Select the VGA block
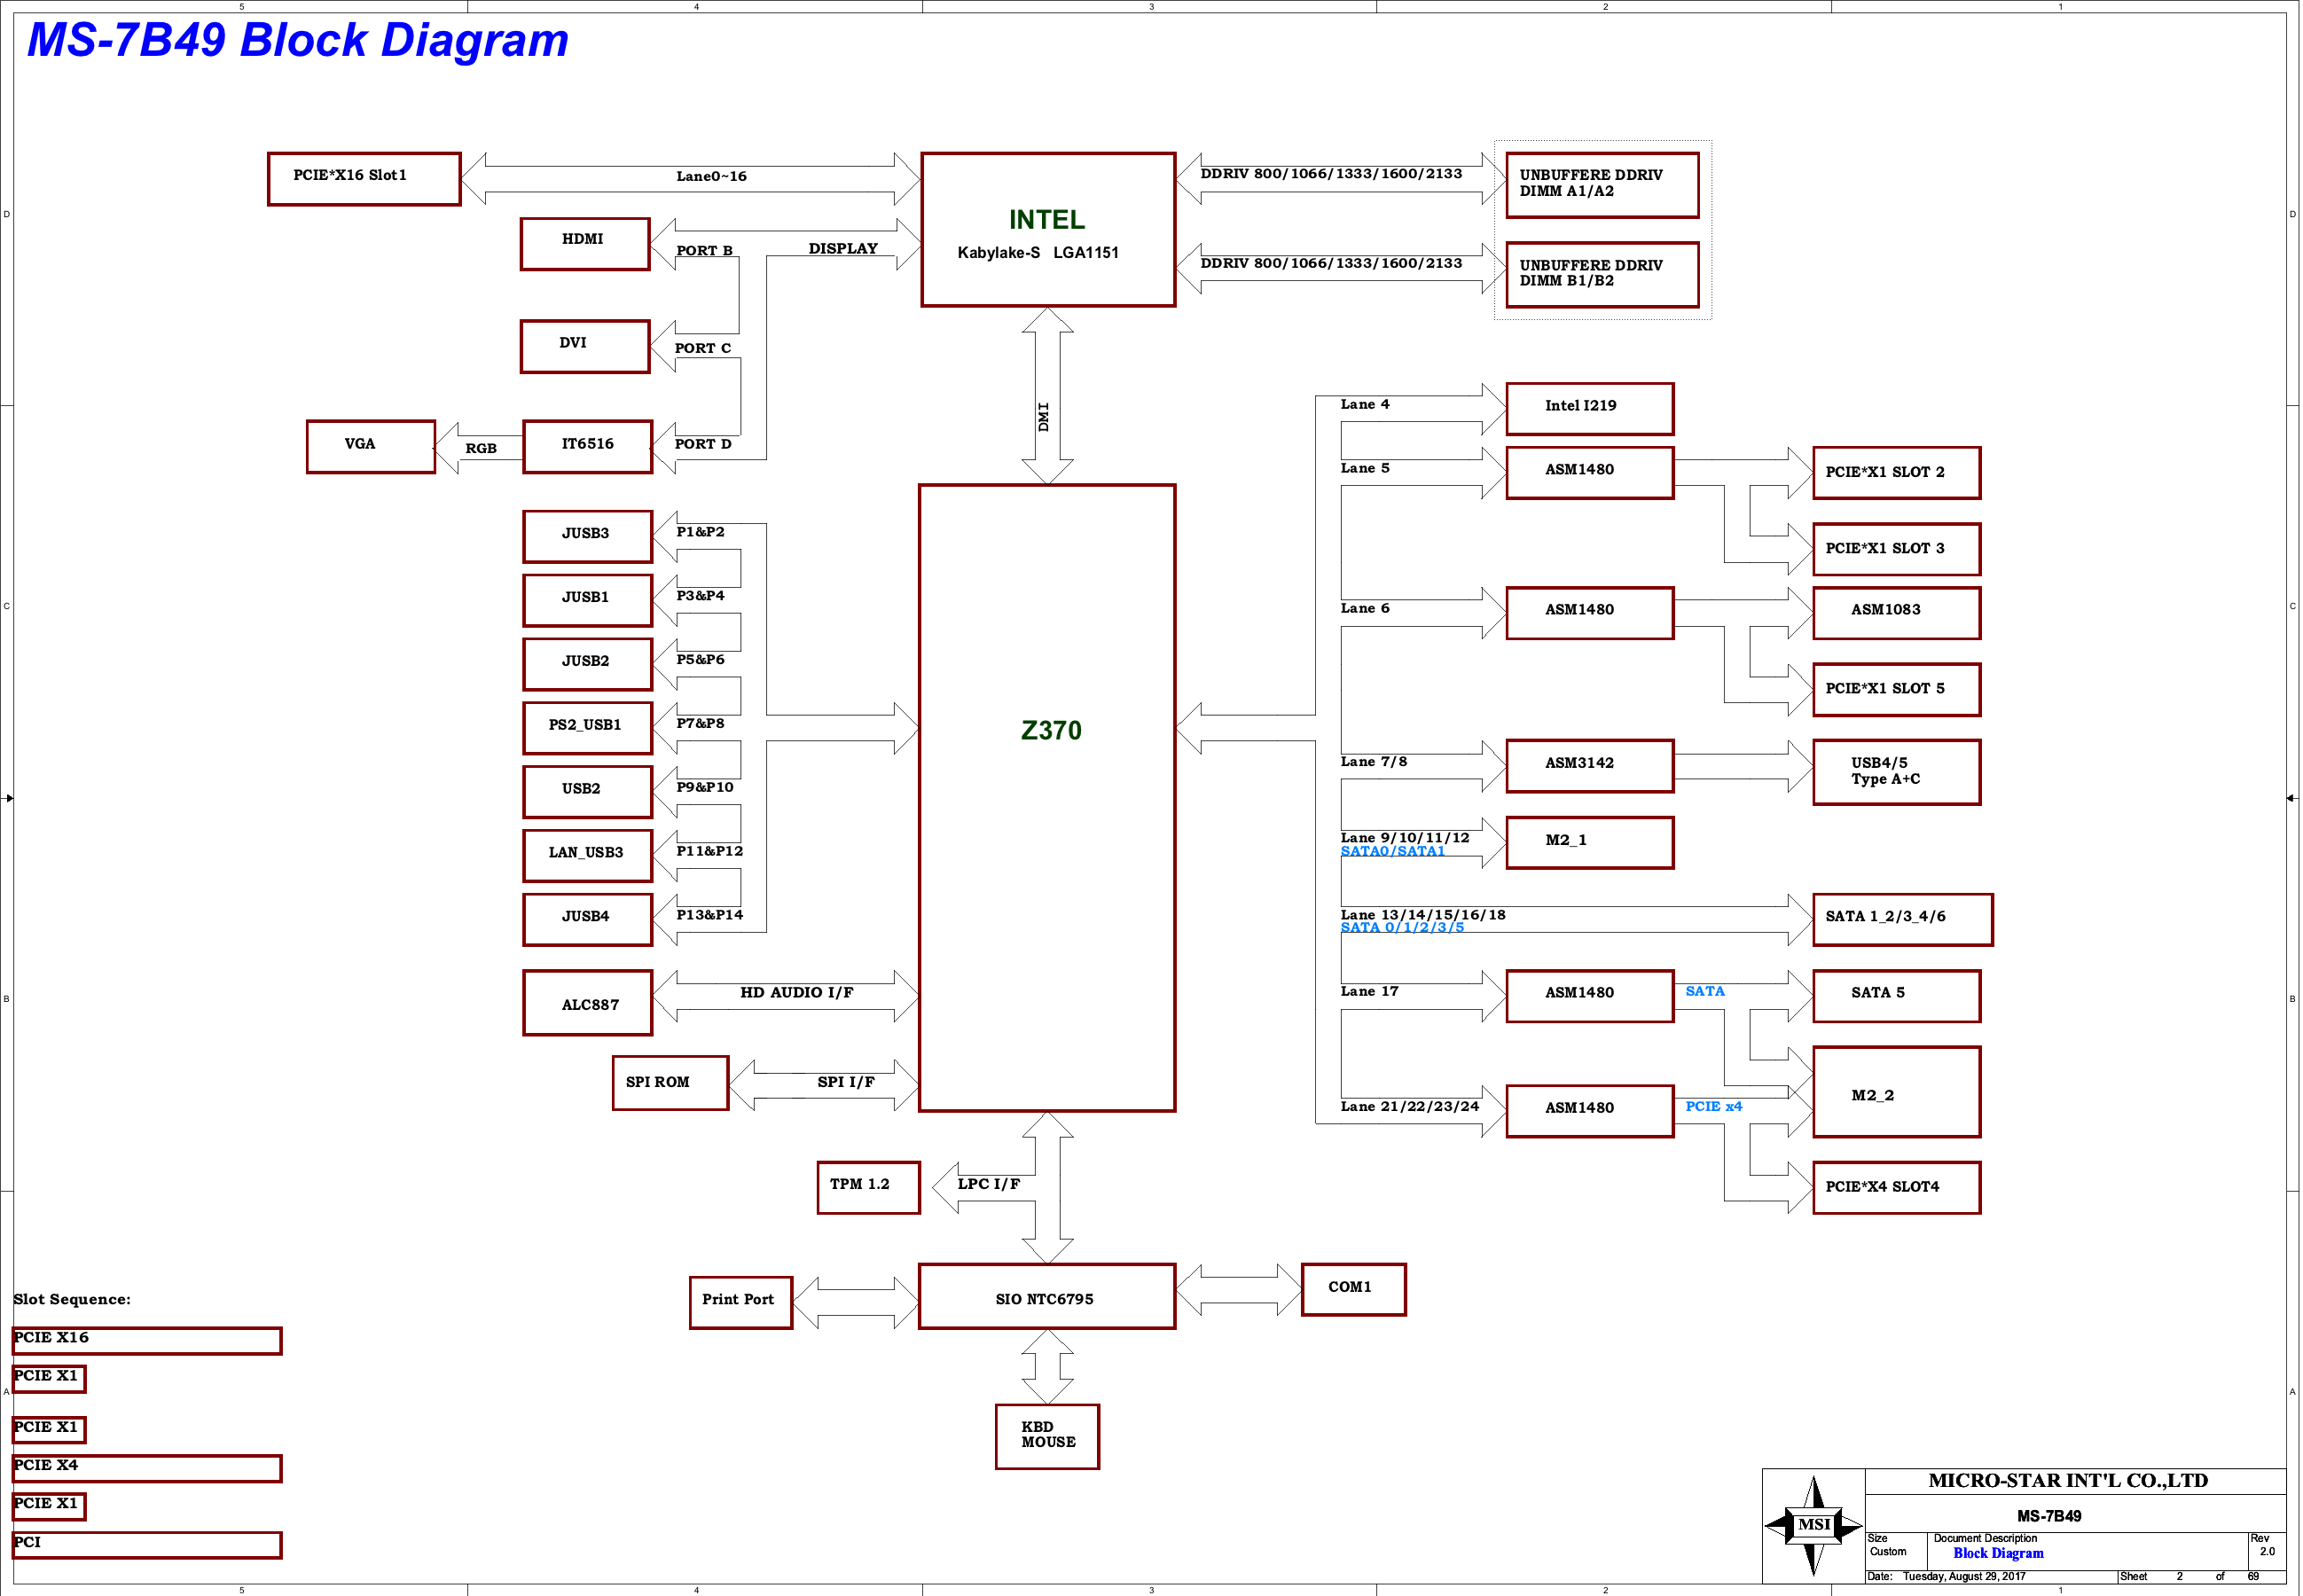This screenshot has width=2303, height=1596. (x=371, y=446)
